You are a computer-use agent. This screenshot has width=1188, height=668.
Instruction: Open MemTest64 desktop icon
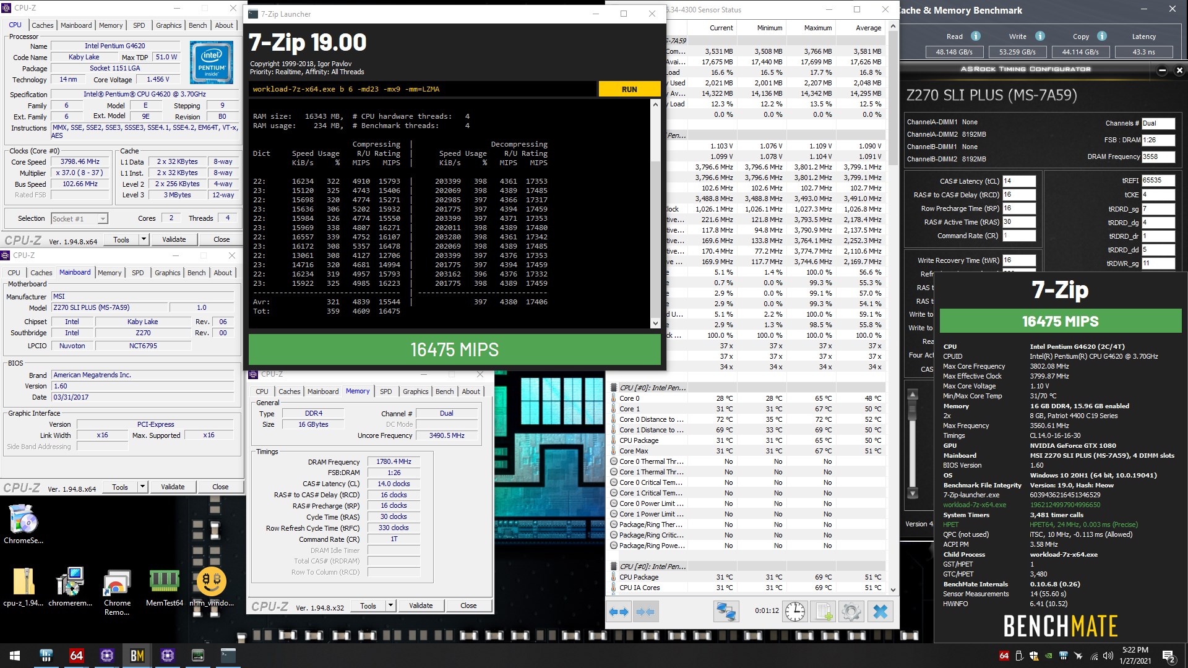[x=165, y=587]
